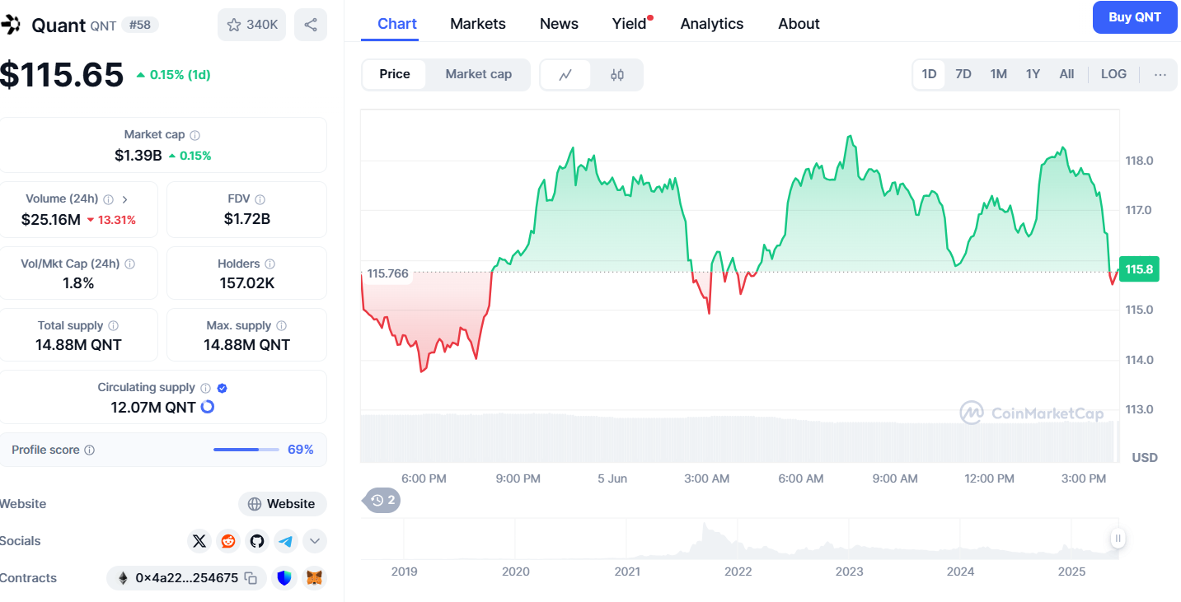Click the Vol/Mkt Cap info icon
The width and height of the screenshot is (1181, 602).
pyautogui.click(x=130, y=264)
